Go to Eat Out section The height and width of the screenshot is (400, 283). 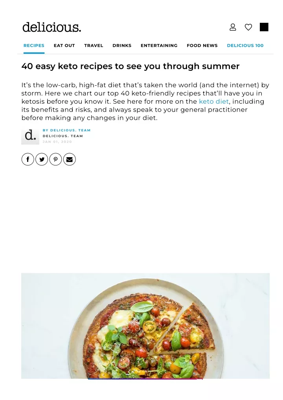pos(64,46)
